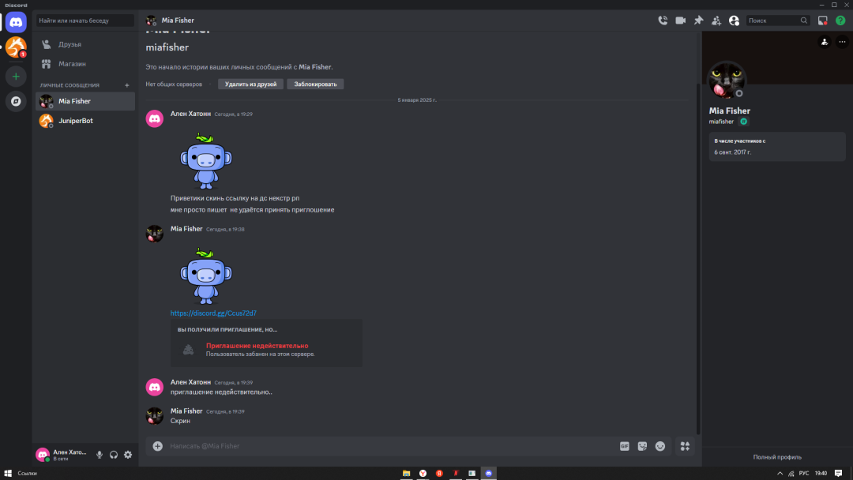Open the discord.gg invite link
The width and height of the screenshot is (853, 480).
point(213,313)
